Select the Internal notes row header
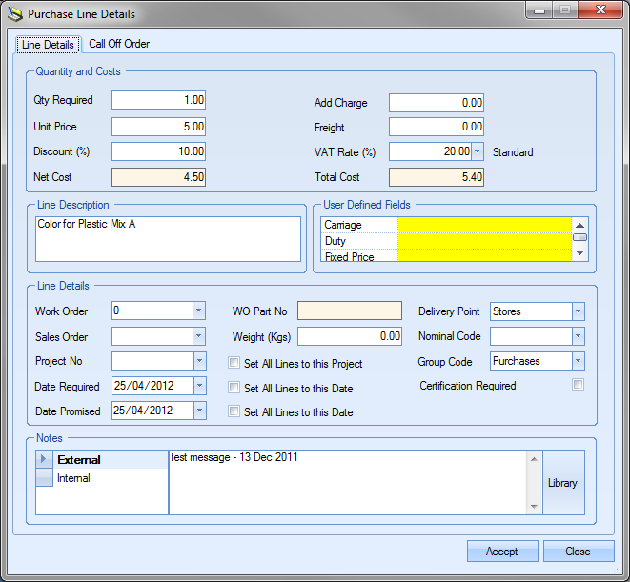Screen dimensions: 630x582 (x=44, y=478)
